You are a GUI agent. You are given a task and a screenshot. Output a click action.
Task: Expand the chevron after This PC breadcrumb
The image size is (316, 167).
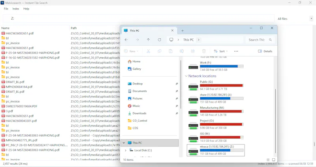[x=199, y=40]
